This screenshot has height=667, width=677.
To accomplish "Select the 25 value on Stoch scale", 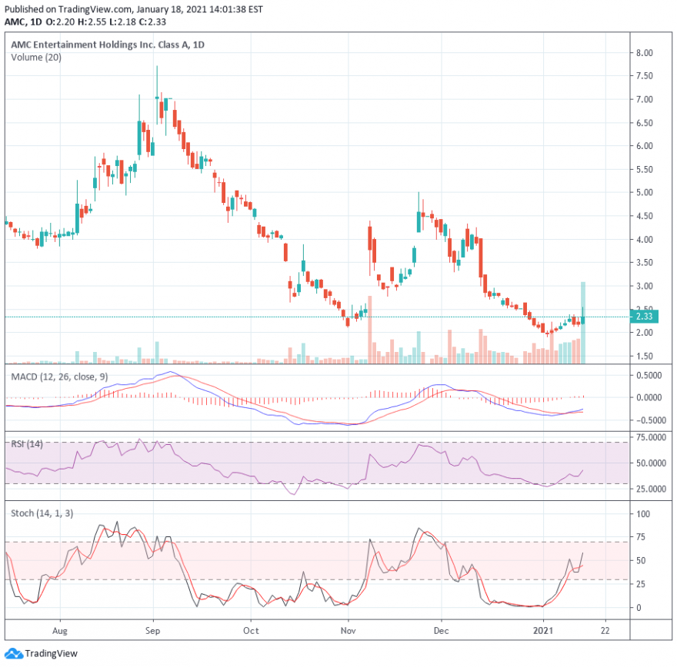I will click(x=641, y=584).
